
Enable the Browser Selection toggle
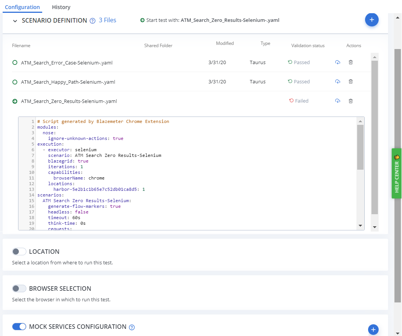tap(19, 288)
